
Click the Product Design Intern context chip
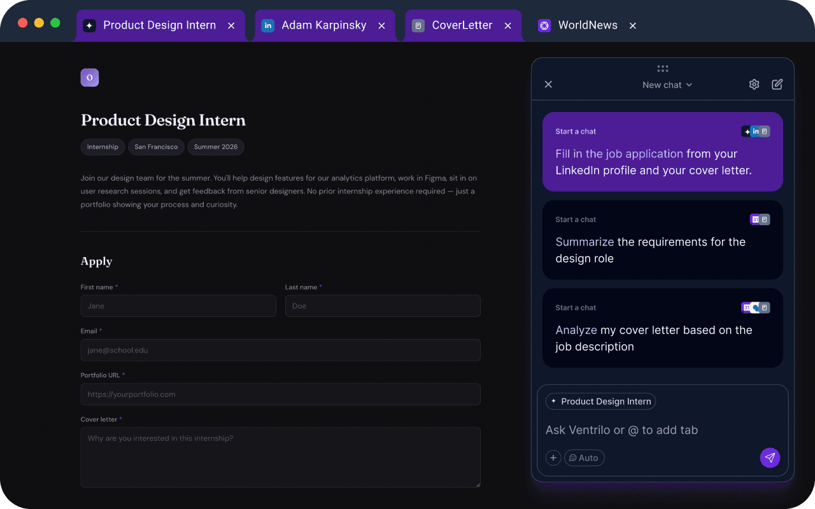600,401
